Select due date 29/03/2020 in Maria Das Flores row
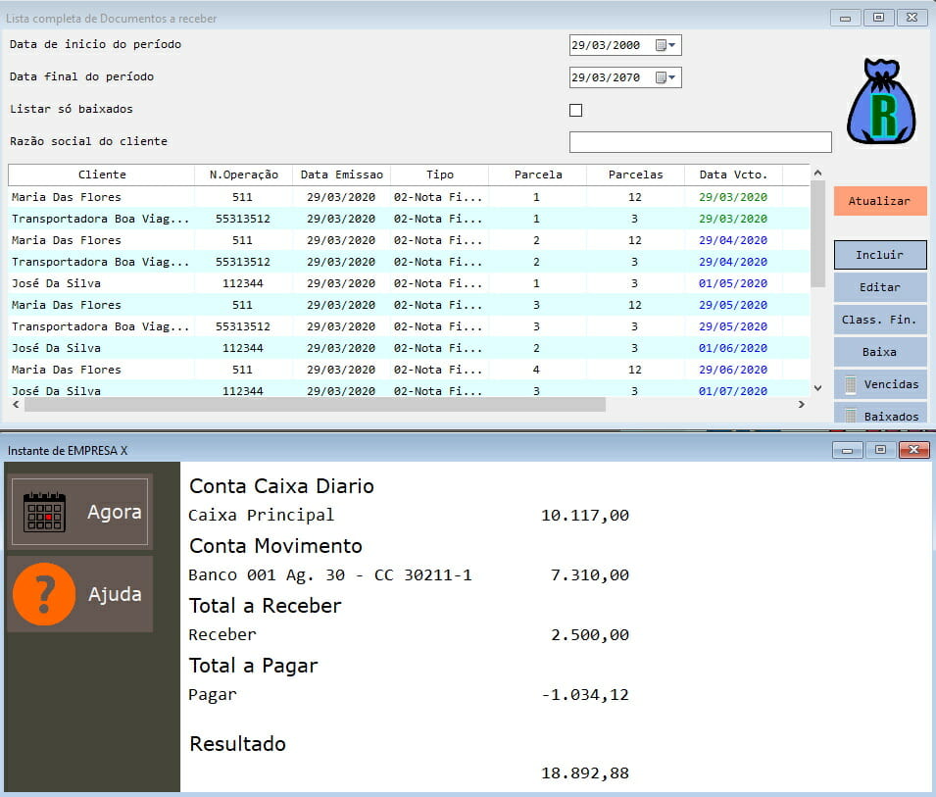The width and height of the screenshot is (936, 797). coord(733,197)
